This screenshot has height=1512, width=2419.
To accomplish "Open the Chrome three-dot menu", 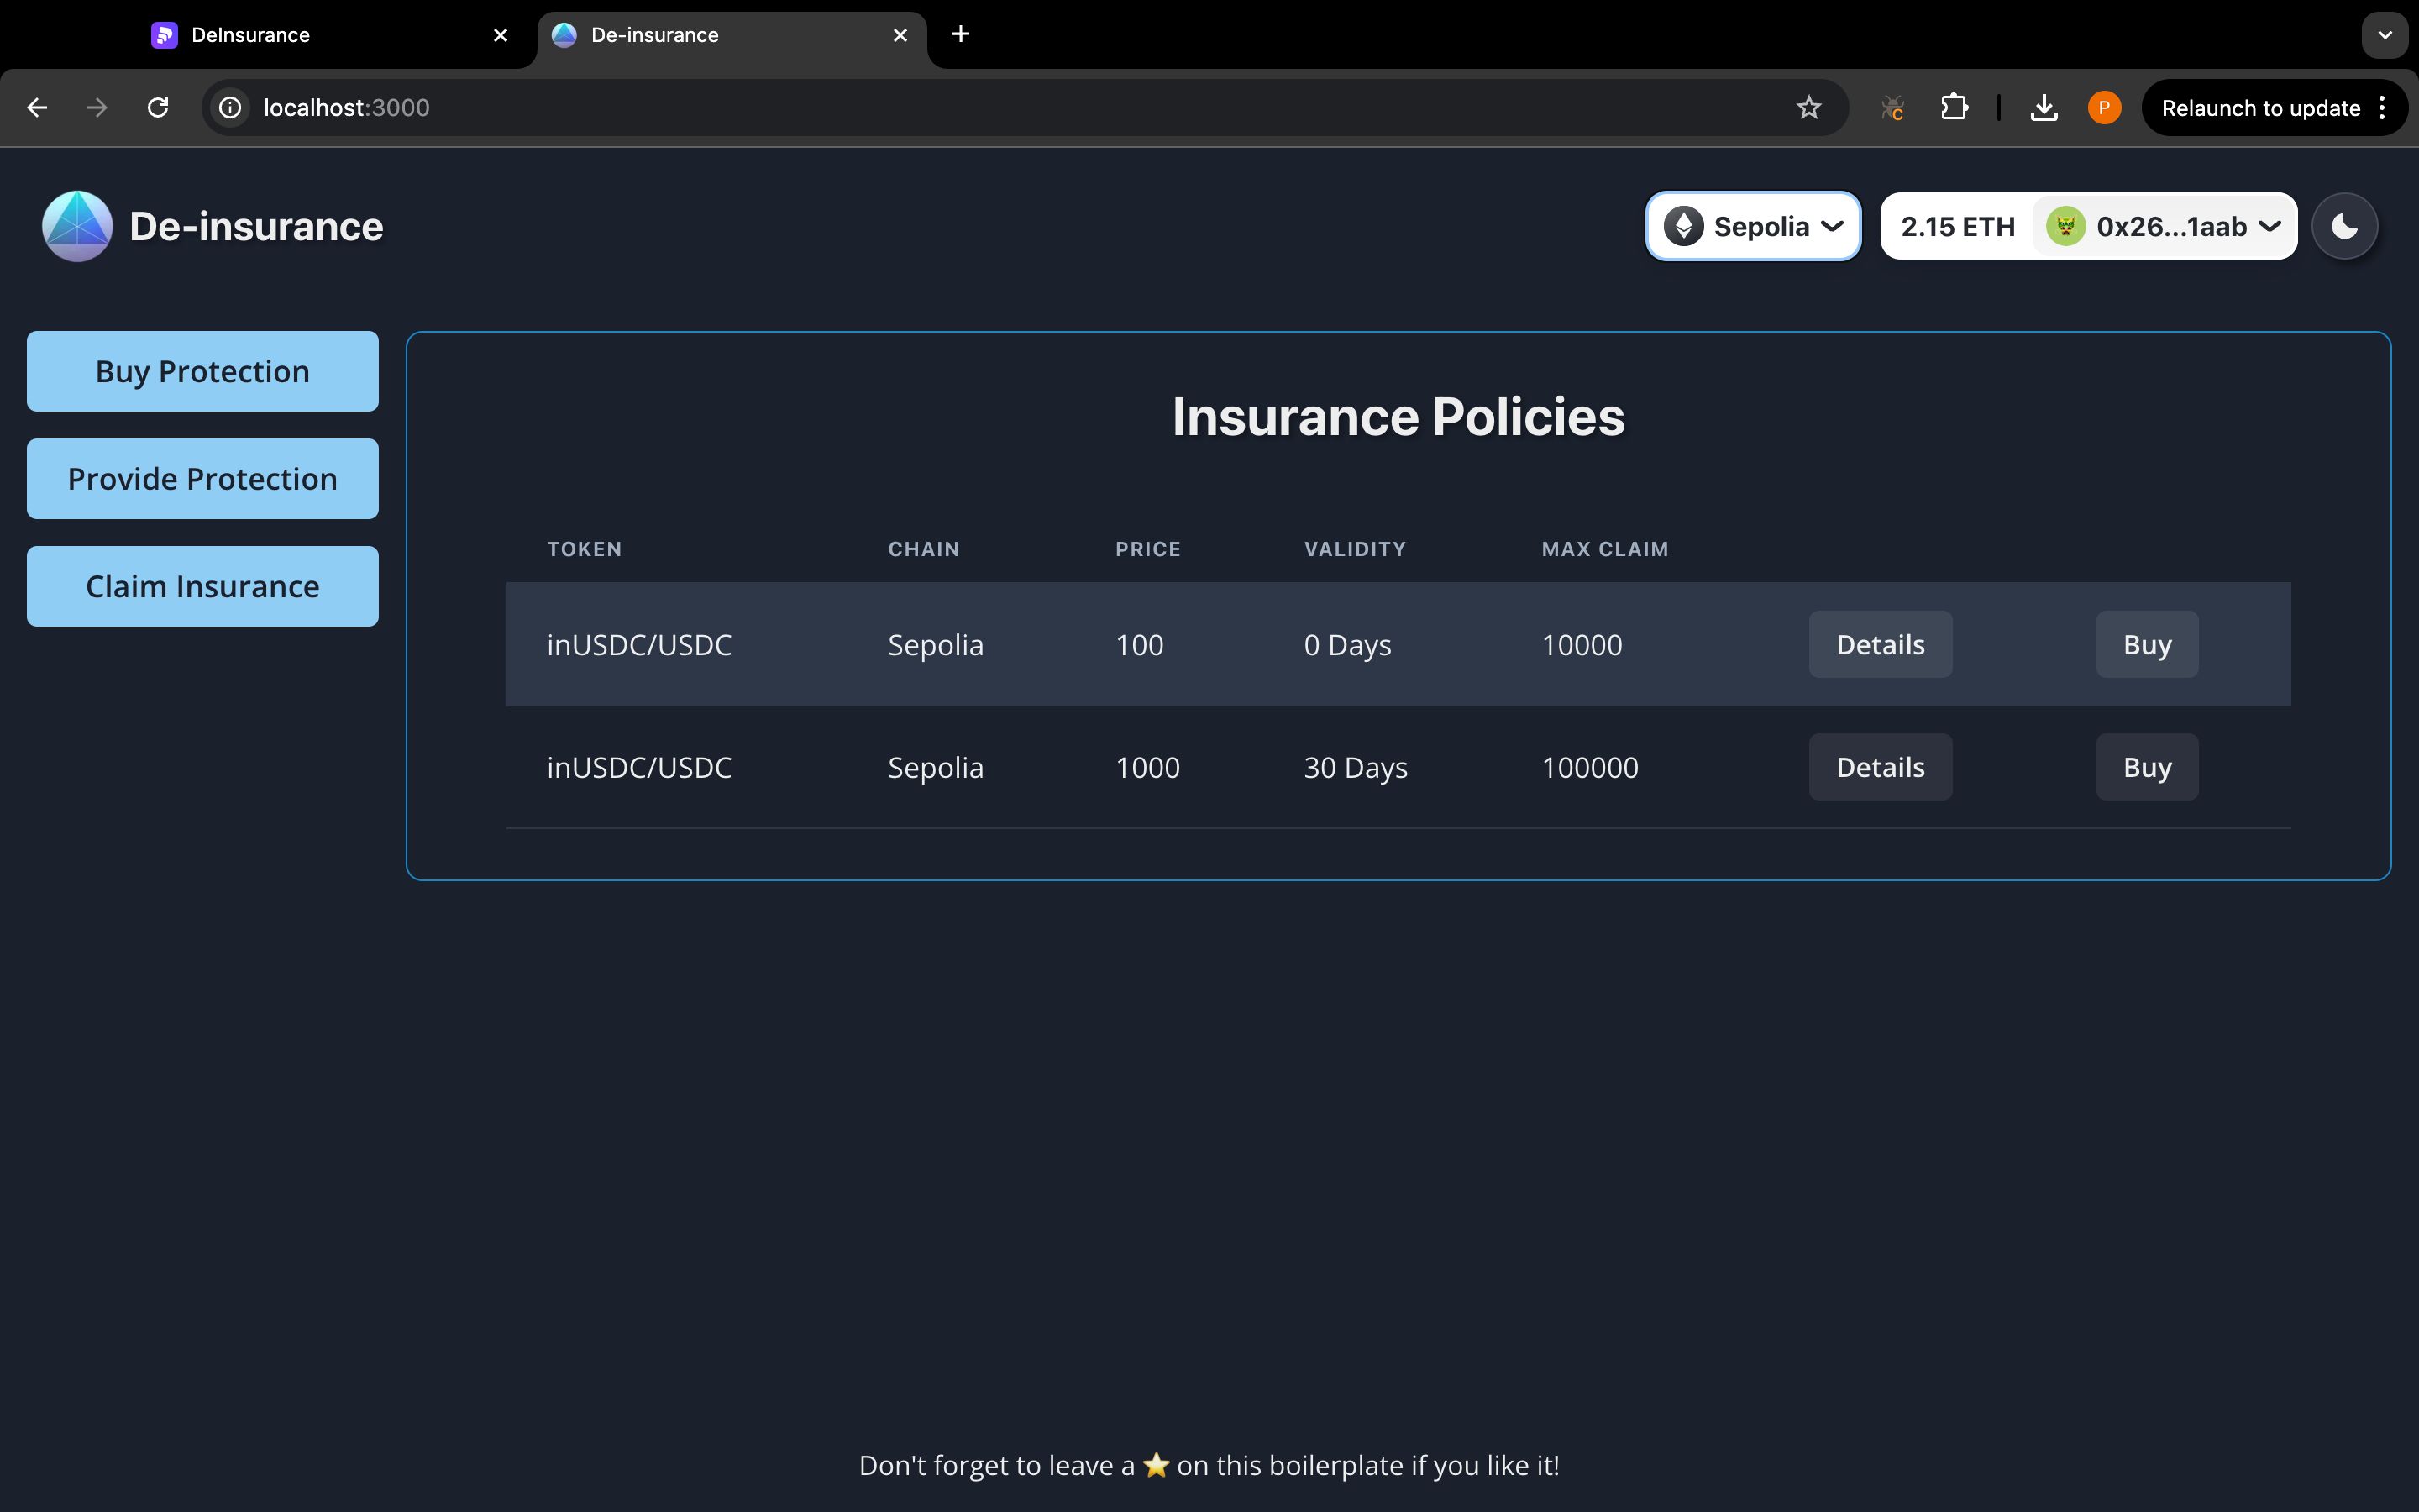I will 2383,108.
